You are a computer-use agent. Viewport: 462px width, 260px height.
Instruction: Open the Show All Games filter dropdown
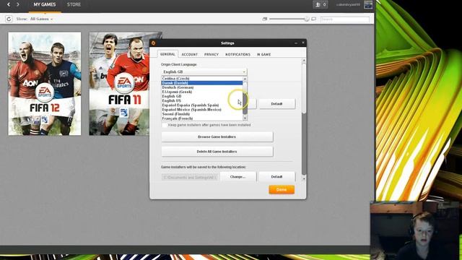[41, 19]
